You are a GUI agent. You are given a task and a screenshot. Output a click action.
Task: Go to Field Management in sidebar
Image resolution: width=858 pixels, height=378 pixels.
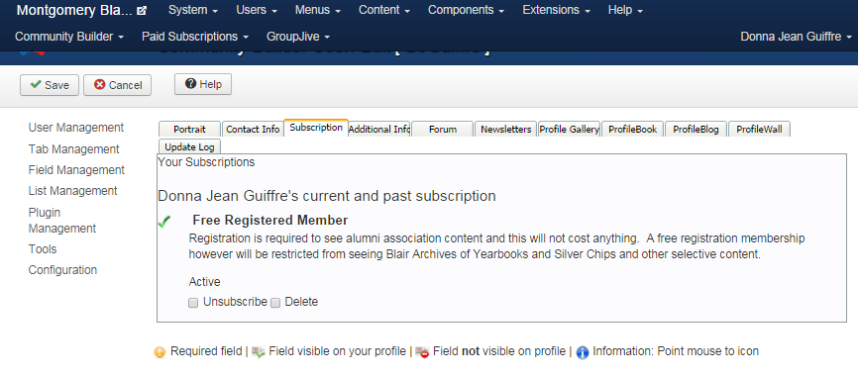pos(76,170)
